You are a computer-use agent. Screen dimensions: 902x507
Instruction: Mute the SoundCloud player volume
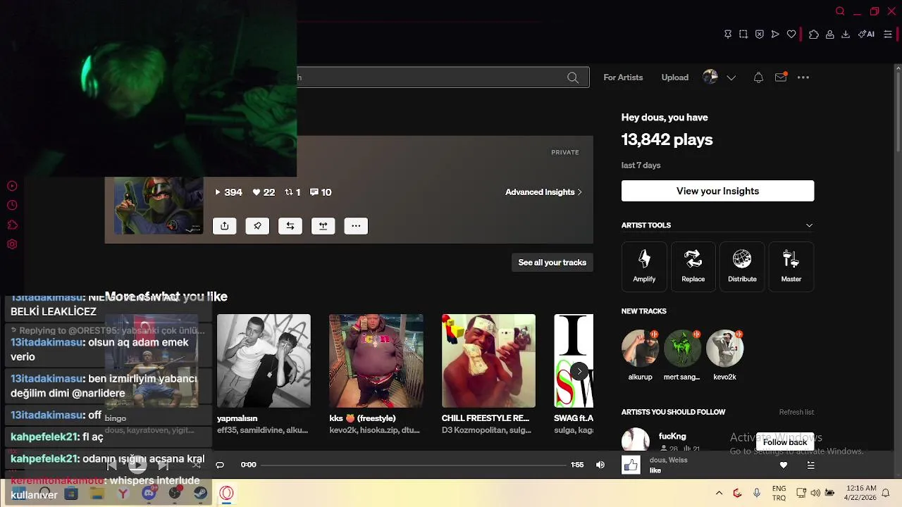click(x=600, y=465)
